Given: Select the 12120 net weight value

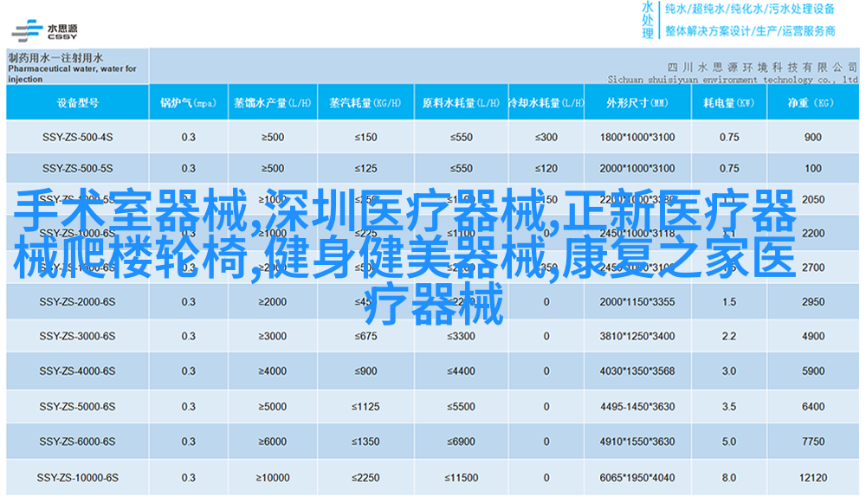Looking at the screenshot, I should pyautogui.click(x=812, y=478).
